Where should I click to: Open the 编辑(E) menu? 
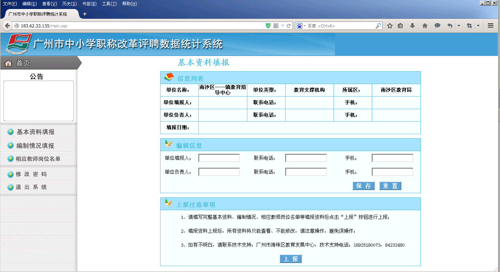30,4
